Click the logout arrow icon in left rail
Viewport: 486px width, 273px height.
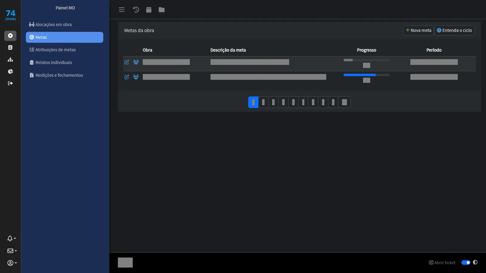[x=10, y=83]
